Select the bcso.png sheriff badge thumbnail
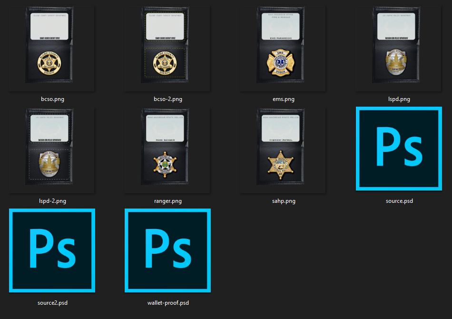 coord(52,48)
